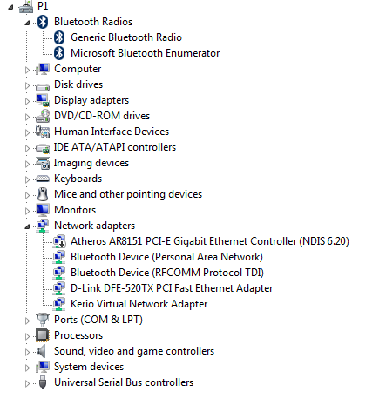Expand the Ports (COM & LPT) node
This screenshot has width=386, height=412.
coord(27,321)
